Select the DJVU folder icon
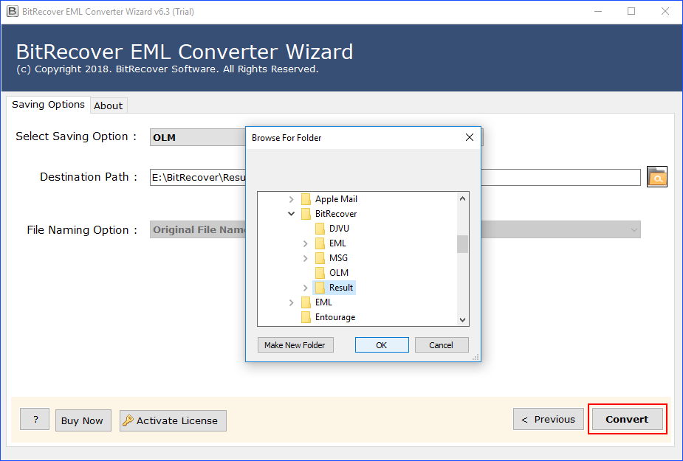The image size is (683, 461). tap(320, 229)
